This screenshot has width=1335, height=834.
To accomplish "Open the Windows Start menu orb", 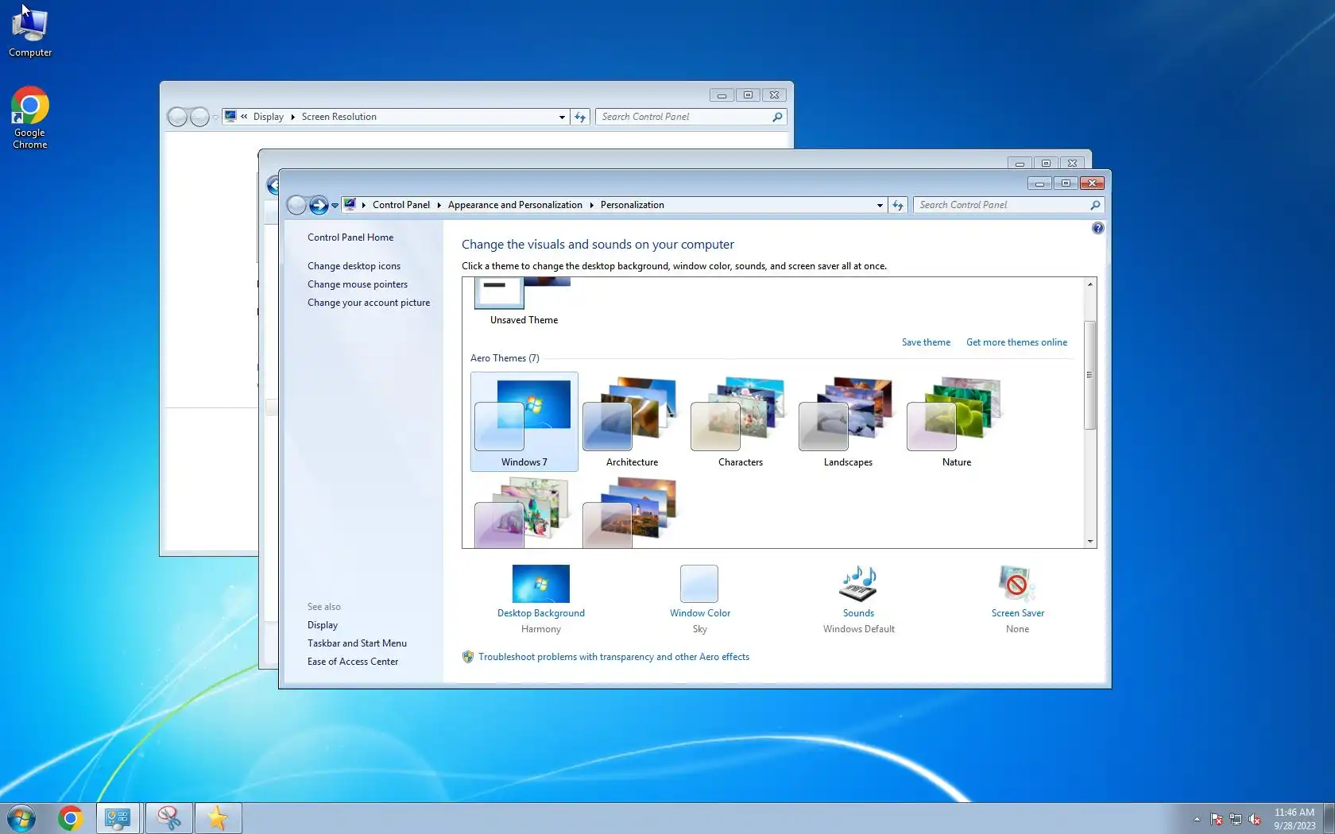I will (x=21, y=818).
